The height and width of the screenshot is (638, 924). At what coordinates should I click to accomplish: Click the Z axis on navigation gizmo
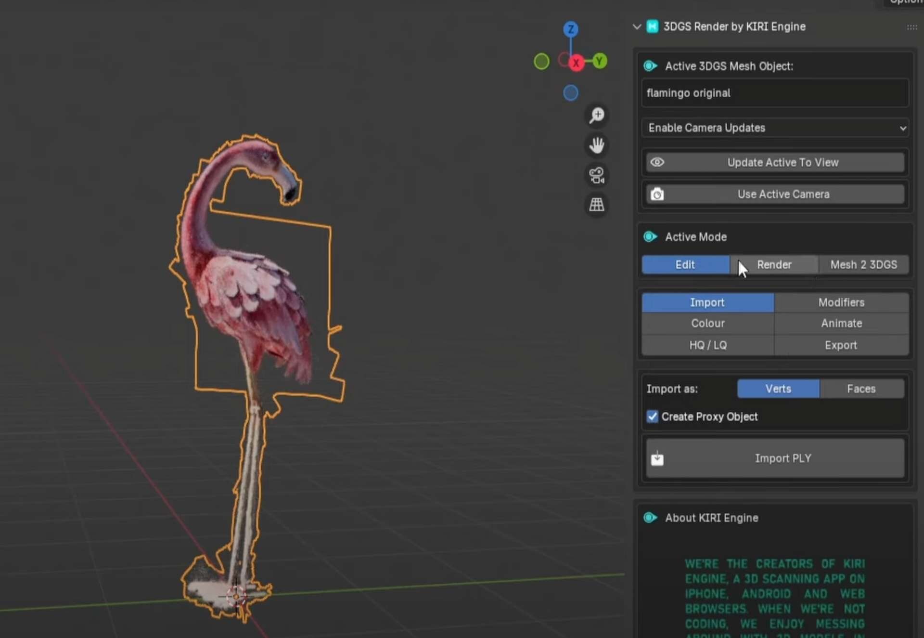[x=571, y=29]
